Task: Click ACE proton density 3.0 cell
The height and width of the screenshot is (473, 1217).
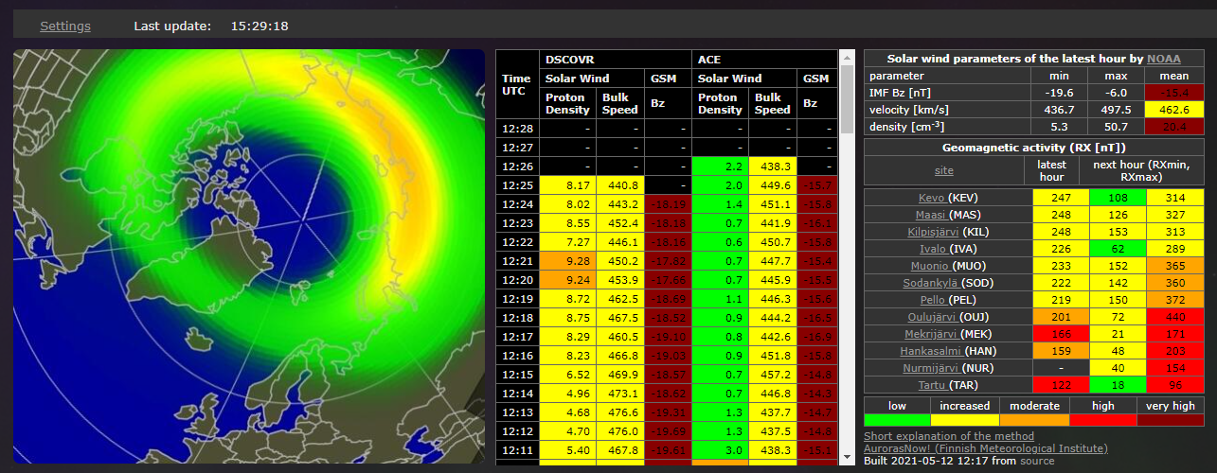Action: (x=721, y=450)
